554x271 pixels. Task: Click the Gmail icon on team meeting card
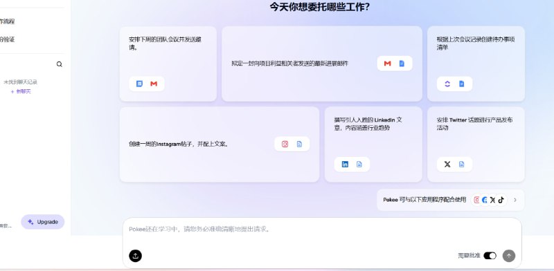(x=154, y=84)
